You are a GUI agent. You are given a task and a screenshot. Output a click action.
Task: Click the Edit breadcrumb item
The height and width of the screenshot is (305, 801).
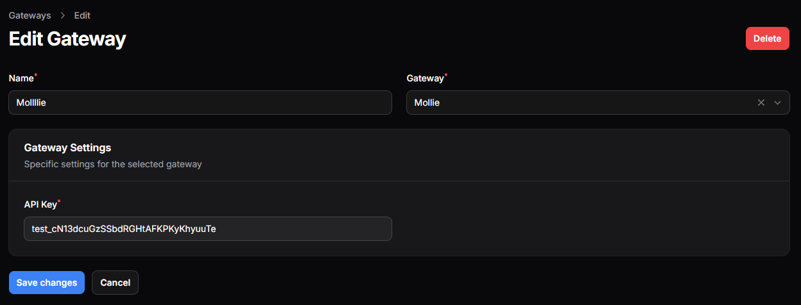click(82, 15)
